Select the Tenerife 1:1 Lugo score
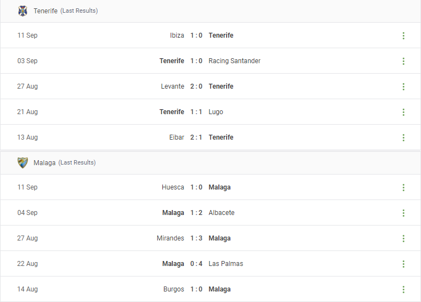Image resolution: width=421 pixels, height=302 pixels. point(196,112)
